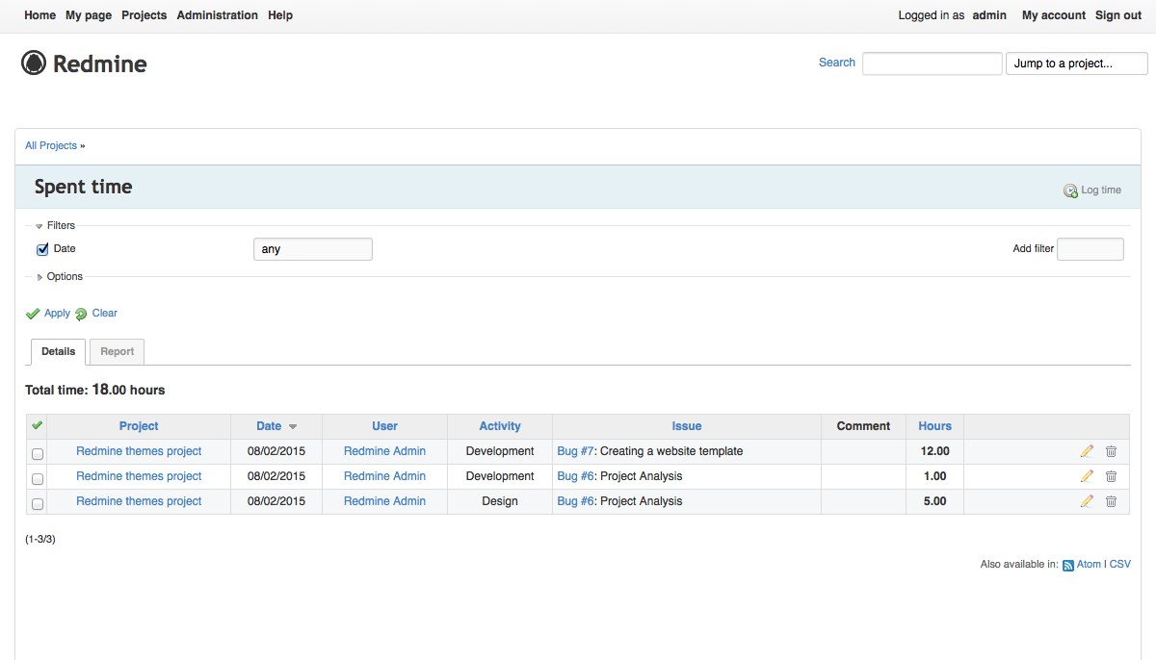Edit the 12.00 hours entry pencil icon
This screenshot has height=660, width=1156.
(1088, 451)
